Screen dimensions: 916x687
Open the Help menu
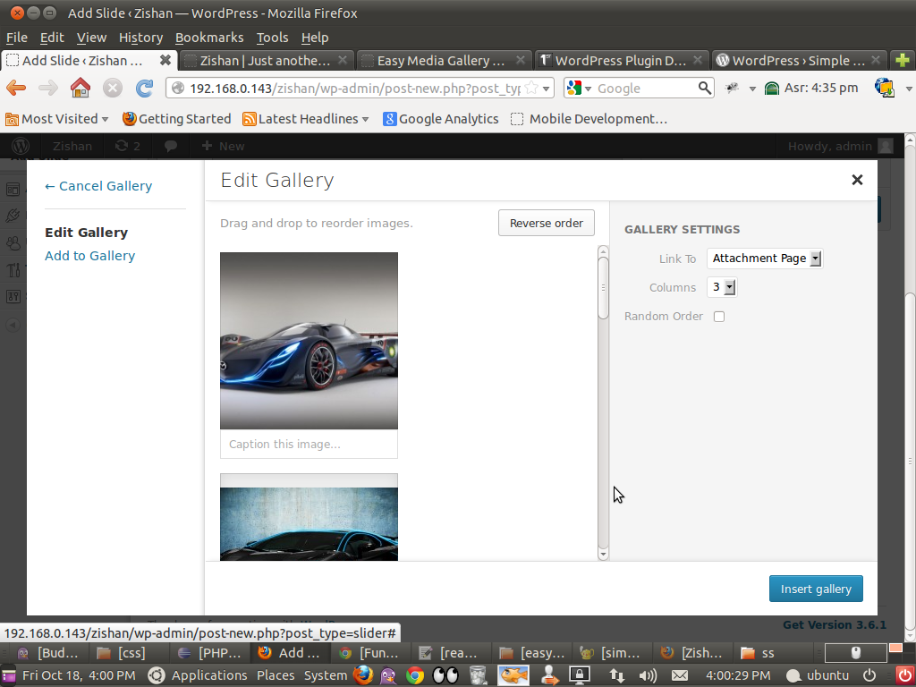point(315,38)
